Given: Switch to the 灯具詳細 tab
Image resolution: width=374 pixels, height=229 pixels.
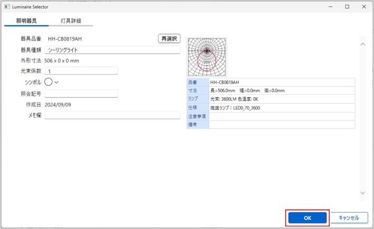Looking at the screenshot, I should click(x=71, y=21).
